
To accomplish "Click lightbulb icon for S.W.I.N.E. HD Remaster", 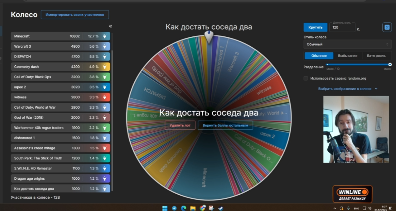I will pyautogui.click(x=104, y=168).
